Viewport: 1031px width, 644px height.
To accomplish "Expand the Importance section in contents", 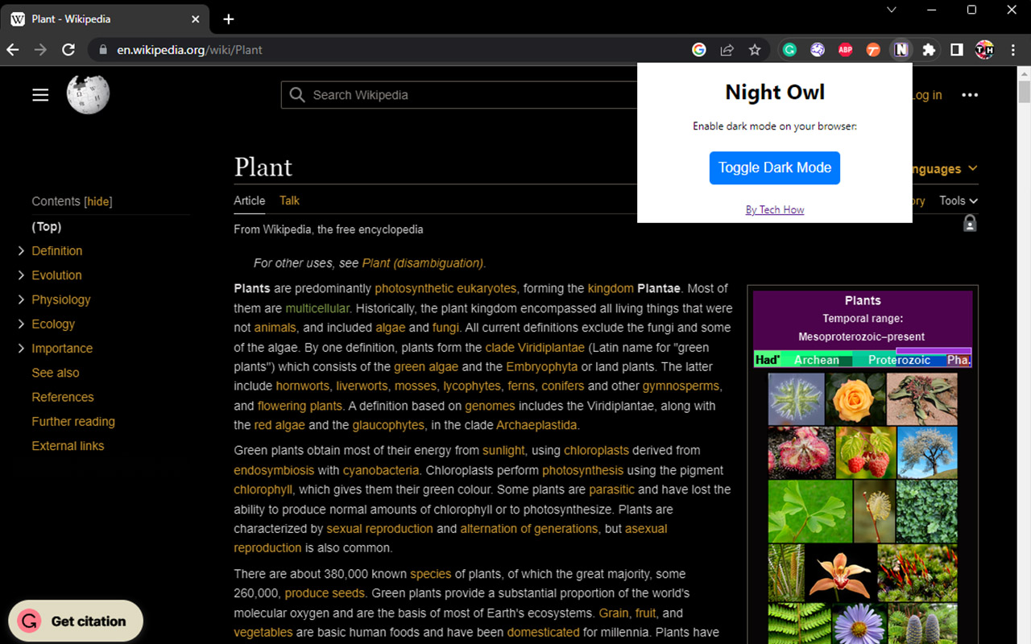I will click(21, 349).
